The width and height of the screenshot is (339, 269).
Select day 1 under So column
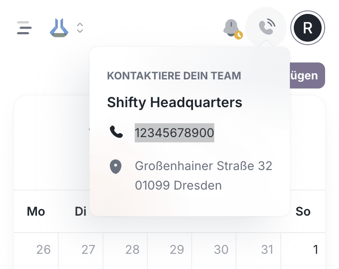[x=316, y=249]
